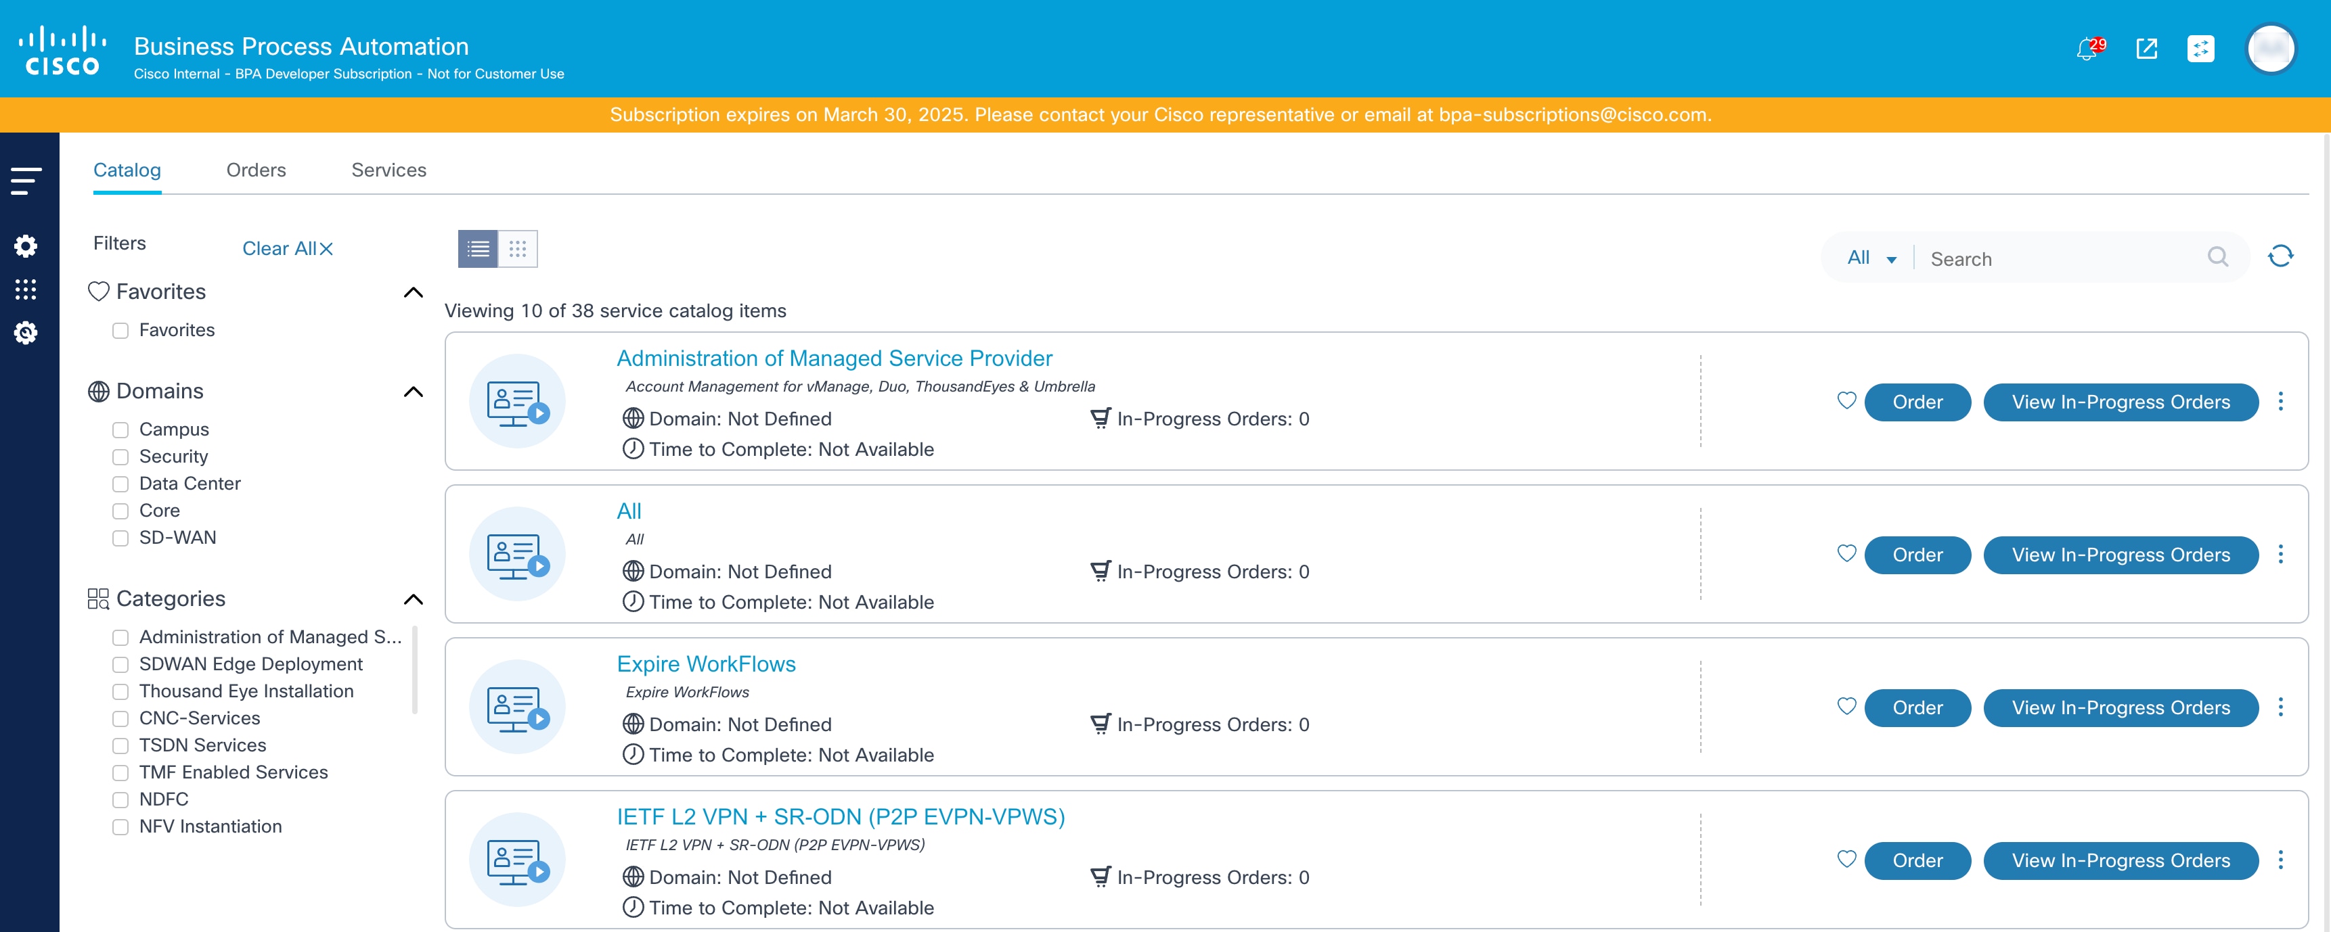Image resolution: width=2331 pixels, height=932 pixels.
Task: Order the IETF L2 VPN + SR-ODN service
Action: point(1917,860)
